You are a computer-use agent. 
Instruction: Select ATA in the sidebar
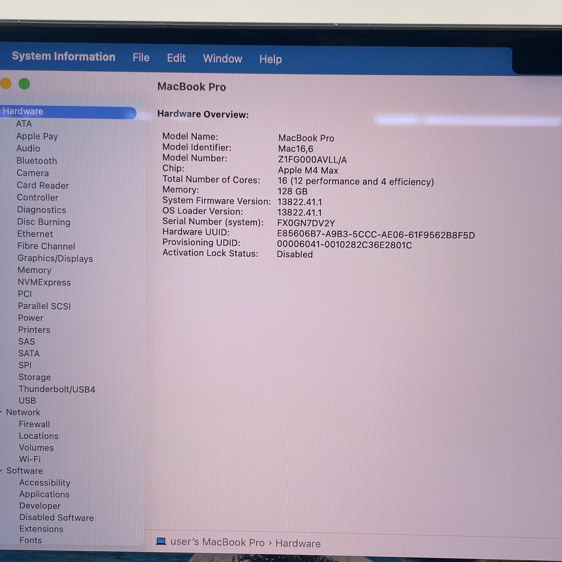pyautogui.click(x=24, y=124)
